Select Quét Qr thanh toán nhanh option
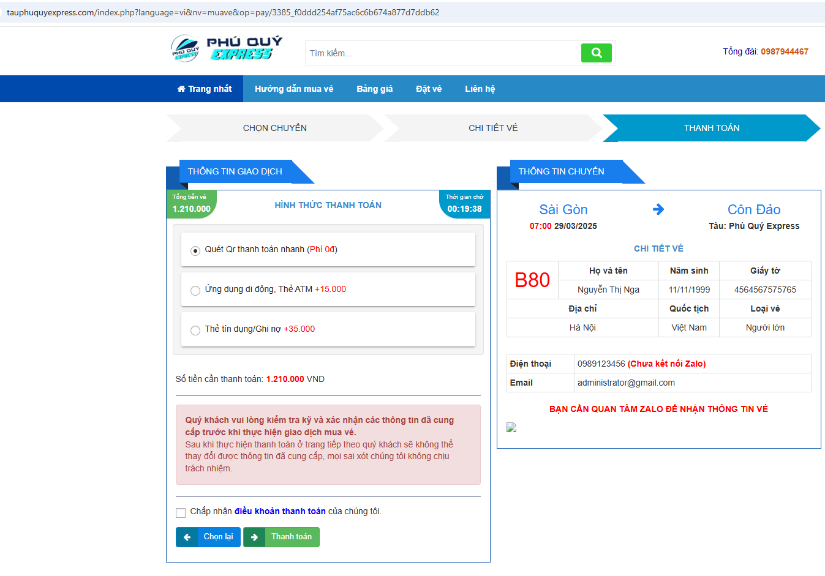This screenshot has height=576, width=825. pyautogui.click(x=195, y=250)
